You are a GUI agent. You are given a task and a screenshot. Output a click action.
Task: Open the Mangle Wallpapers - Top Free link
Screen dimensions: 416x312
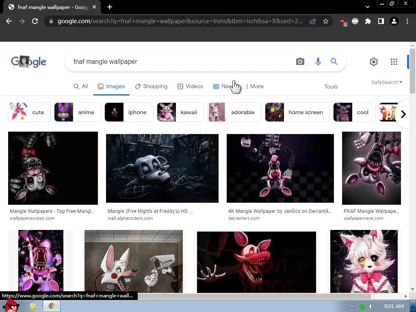(52, 211)
